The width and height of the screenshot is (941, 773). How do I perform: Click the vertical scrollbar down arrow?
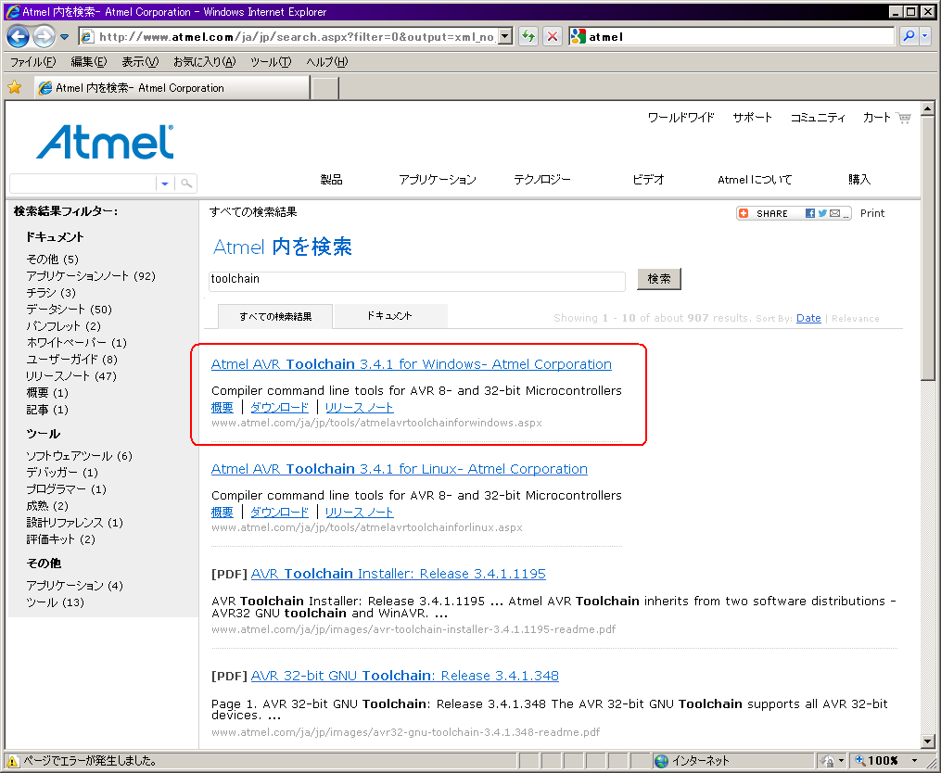pos(927,741)
